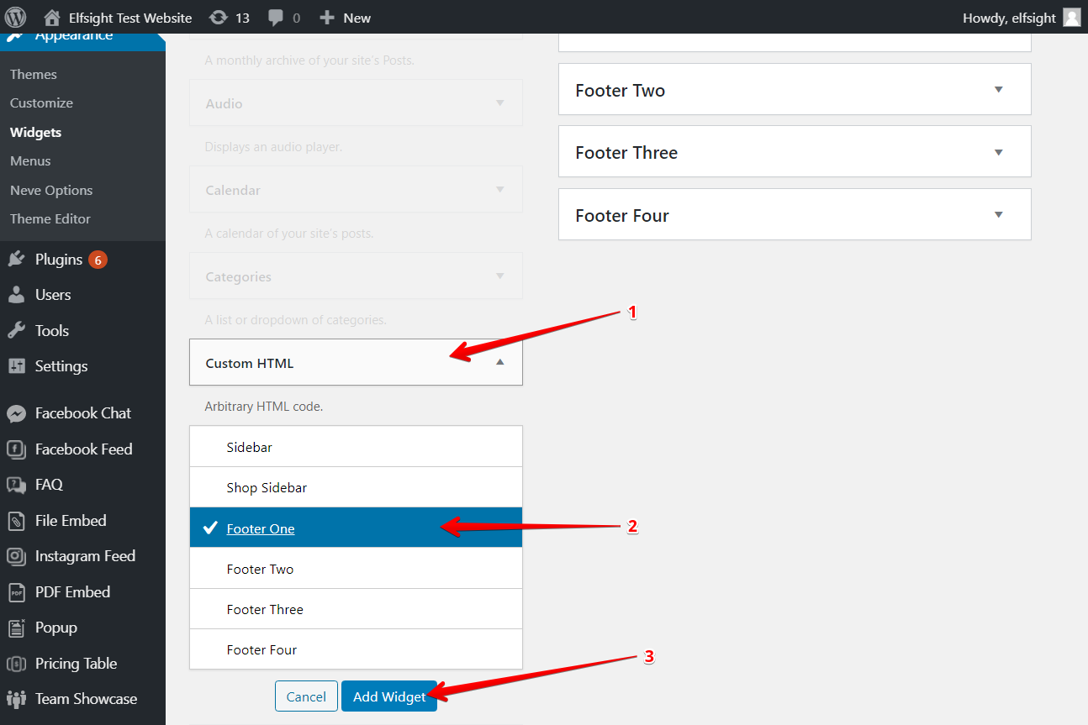The width and height of the screenshot is (1088, 725).
Task: Click the Add Widget button
Action: pyautogui.click(x=389, y=696)
